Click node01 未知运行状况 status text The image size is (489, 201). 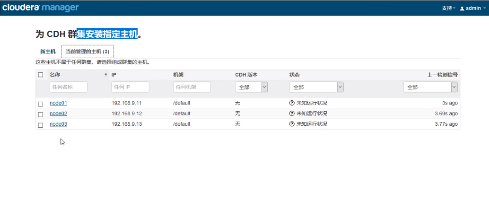pos(312,103)
